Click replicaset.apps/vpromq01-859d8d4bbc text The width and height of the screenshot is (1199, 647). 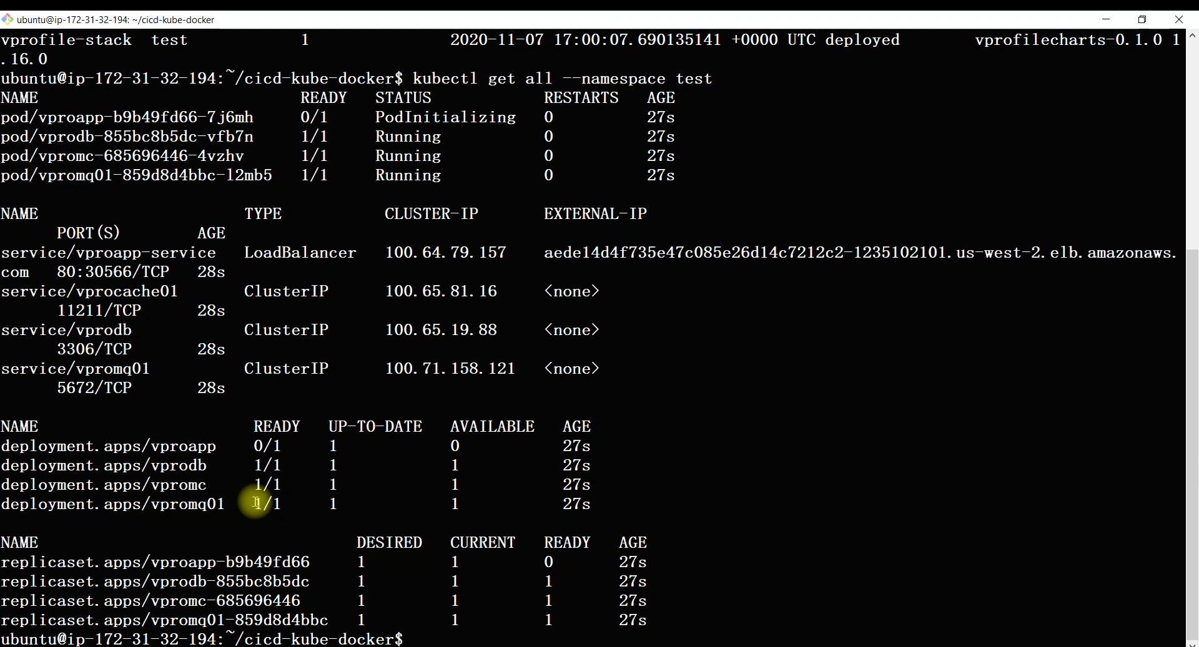(x=164, y=620)
